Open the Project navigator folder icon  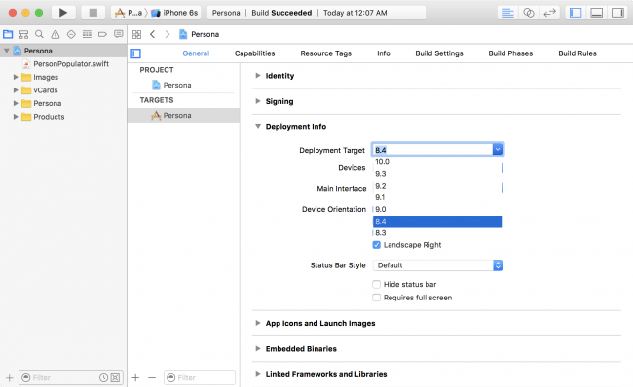(8, 34)
